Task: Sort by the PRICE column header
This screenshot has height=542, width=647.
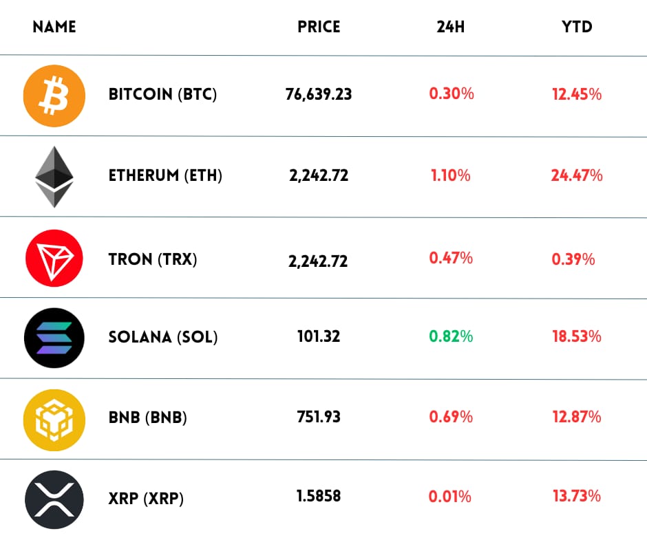Action: click(x=319, y=28)
